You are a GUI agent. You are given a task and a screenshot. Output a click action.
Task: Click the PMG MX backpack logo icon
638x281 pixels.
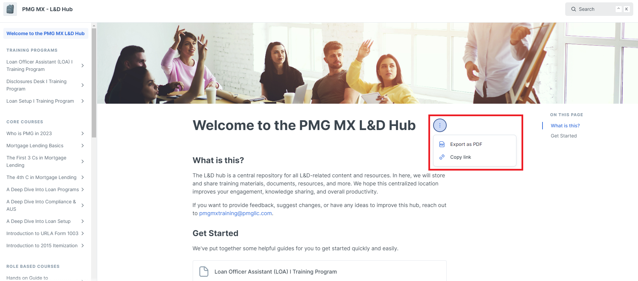point(10,9)
